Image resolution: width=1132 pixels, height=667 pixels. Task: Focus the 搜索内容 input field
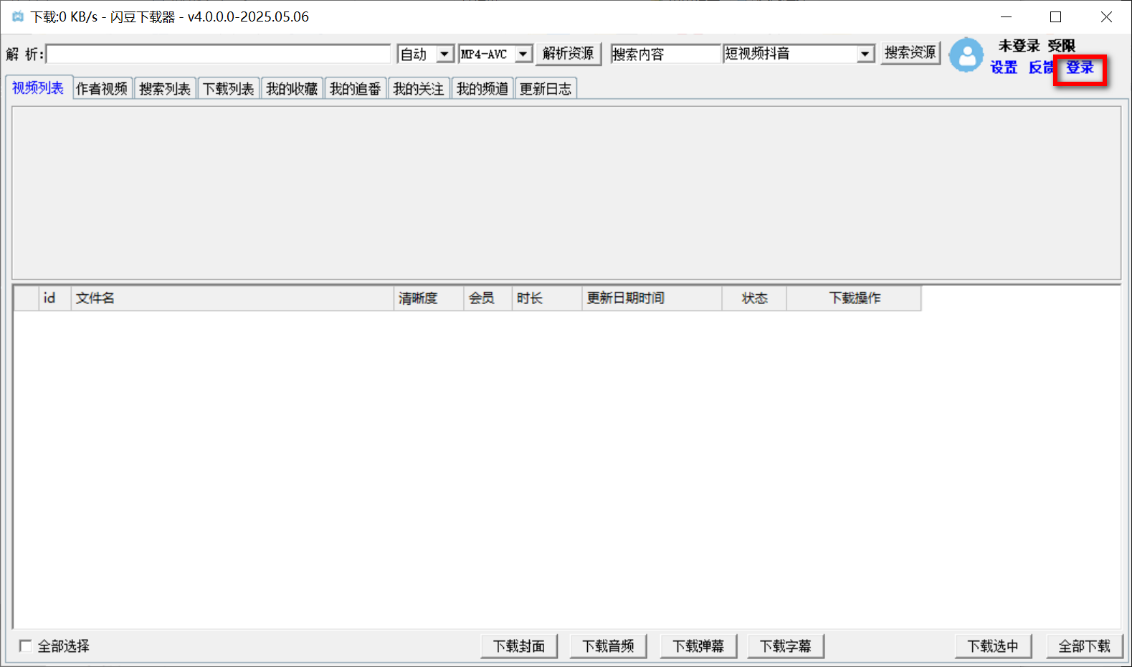pyautogui.click(x=665, y=54)
